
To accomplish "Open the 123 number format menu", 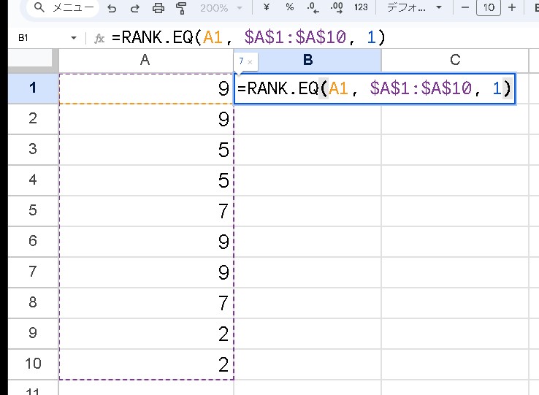I will (361, 7).
